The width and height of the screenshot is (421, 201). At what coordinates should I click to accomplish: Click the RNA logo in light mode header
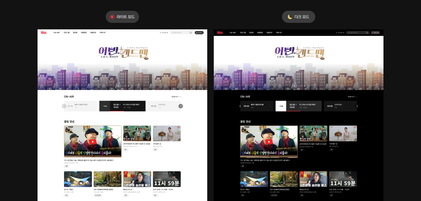pos(44,33)
